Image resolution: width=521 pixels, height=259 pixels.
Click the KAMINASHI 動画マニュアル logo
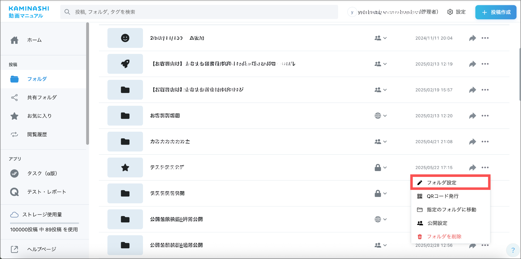[29, 12]
